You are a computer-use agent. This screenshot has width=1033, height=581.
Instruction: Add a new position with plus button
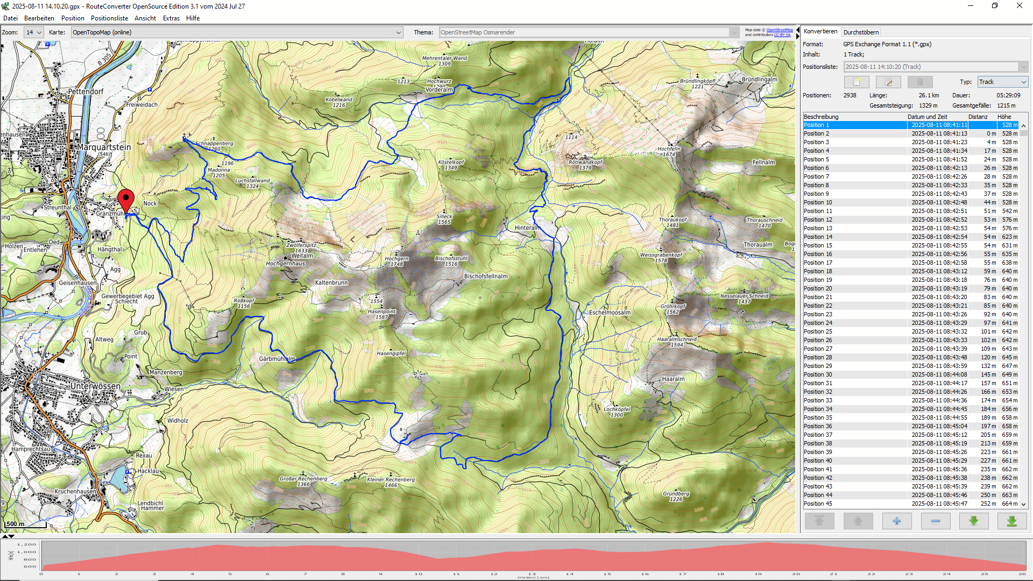tap(897, 521)
